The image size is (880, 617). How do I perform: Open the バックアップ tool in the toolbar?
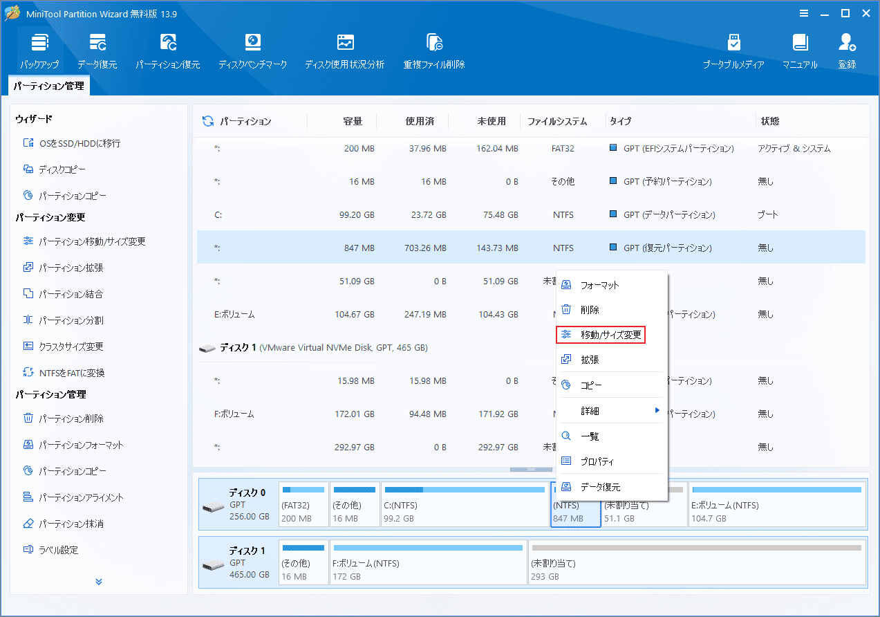[40, 52]
